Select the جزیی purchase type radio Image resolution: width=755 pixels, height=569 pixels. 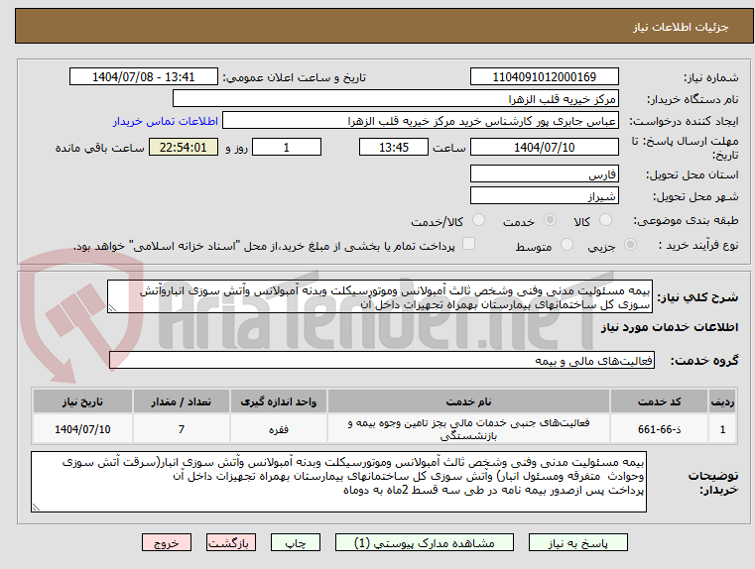point(630,245)
